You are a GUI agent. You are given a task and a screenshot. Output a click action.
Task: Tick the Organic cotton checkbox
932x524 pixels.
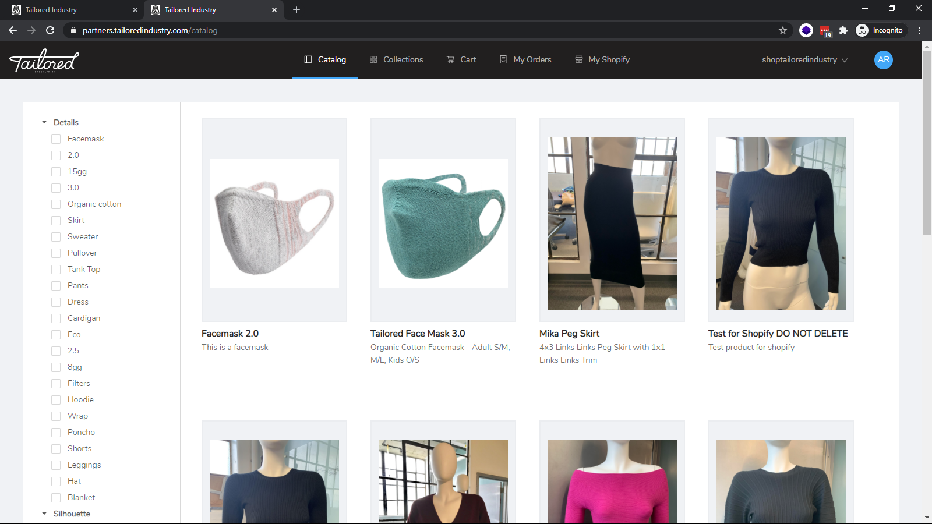56,204
